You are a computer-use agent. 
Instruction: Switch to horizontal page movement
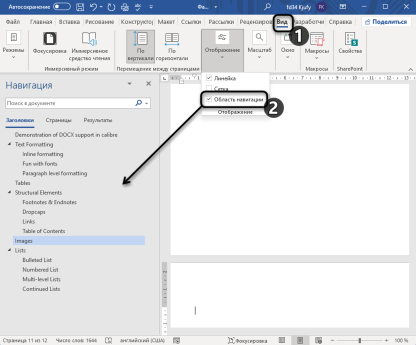(x=171, y=44)
